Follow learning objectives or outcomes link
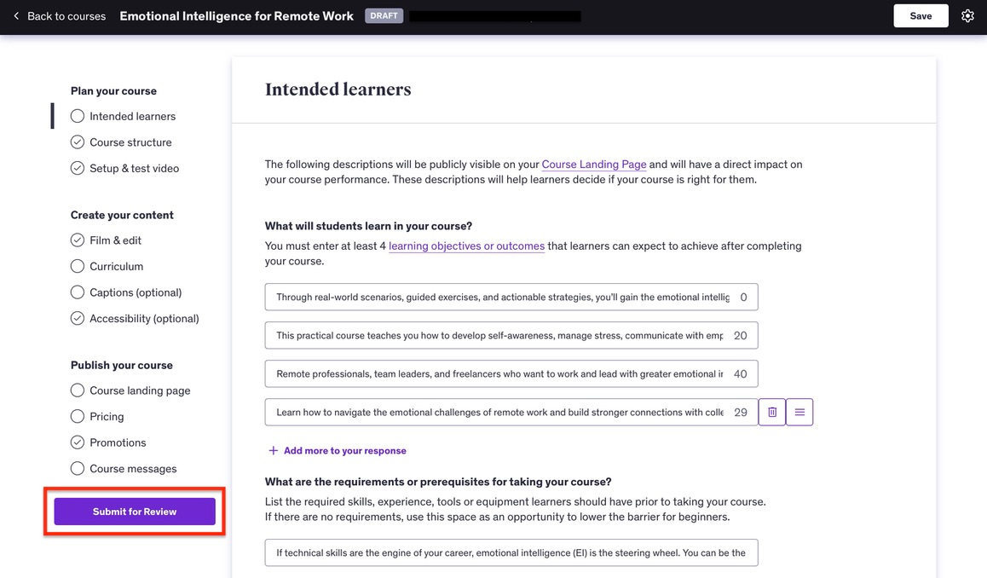The height and width of the screenshot is (578, 987). 466,246
